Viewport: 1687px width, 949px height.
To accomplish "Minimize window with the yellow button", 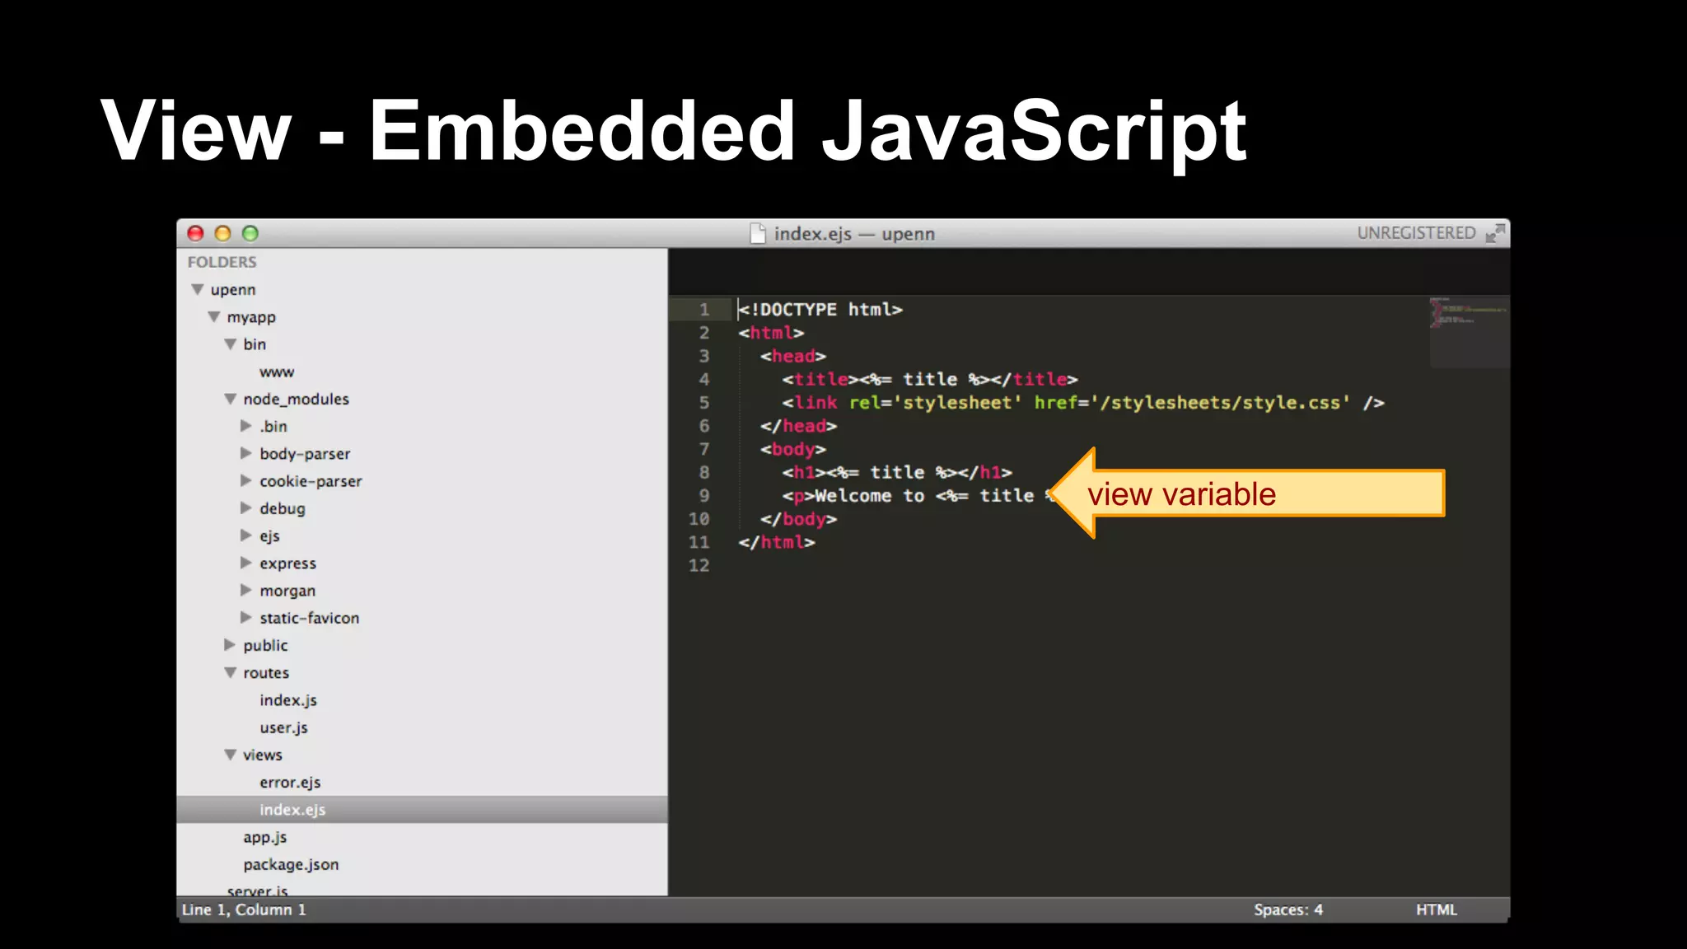I will click(222, 233).
